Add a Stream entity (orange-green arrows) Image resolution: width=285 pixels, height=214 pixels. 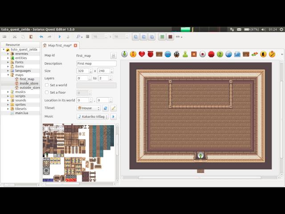point(255,54)
